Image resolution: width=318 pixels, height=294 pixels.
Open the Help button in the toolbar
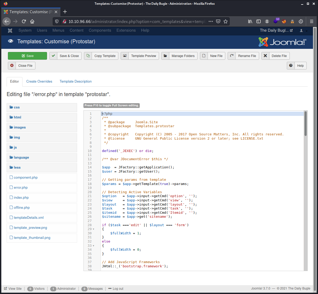[x=297, y=65]
